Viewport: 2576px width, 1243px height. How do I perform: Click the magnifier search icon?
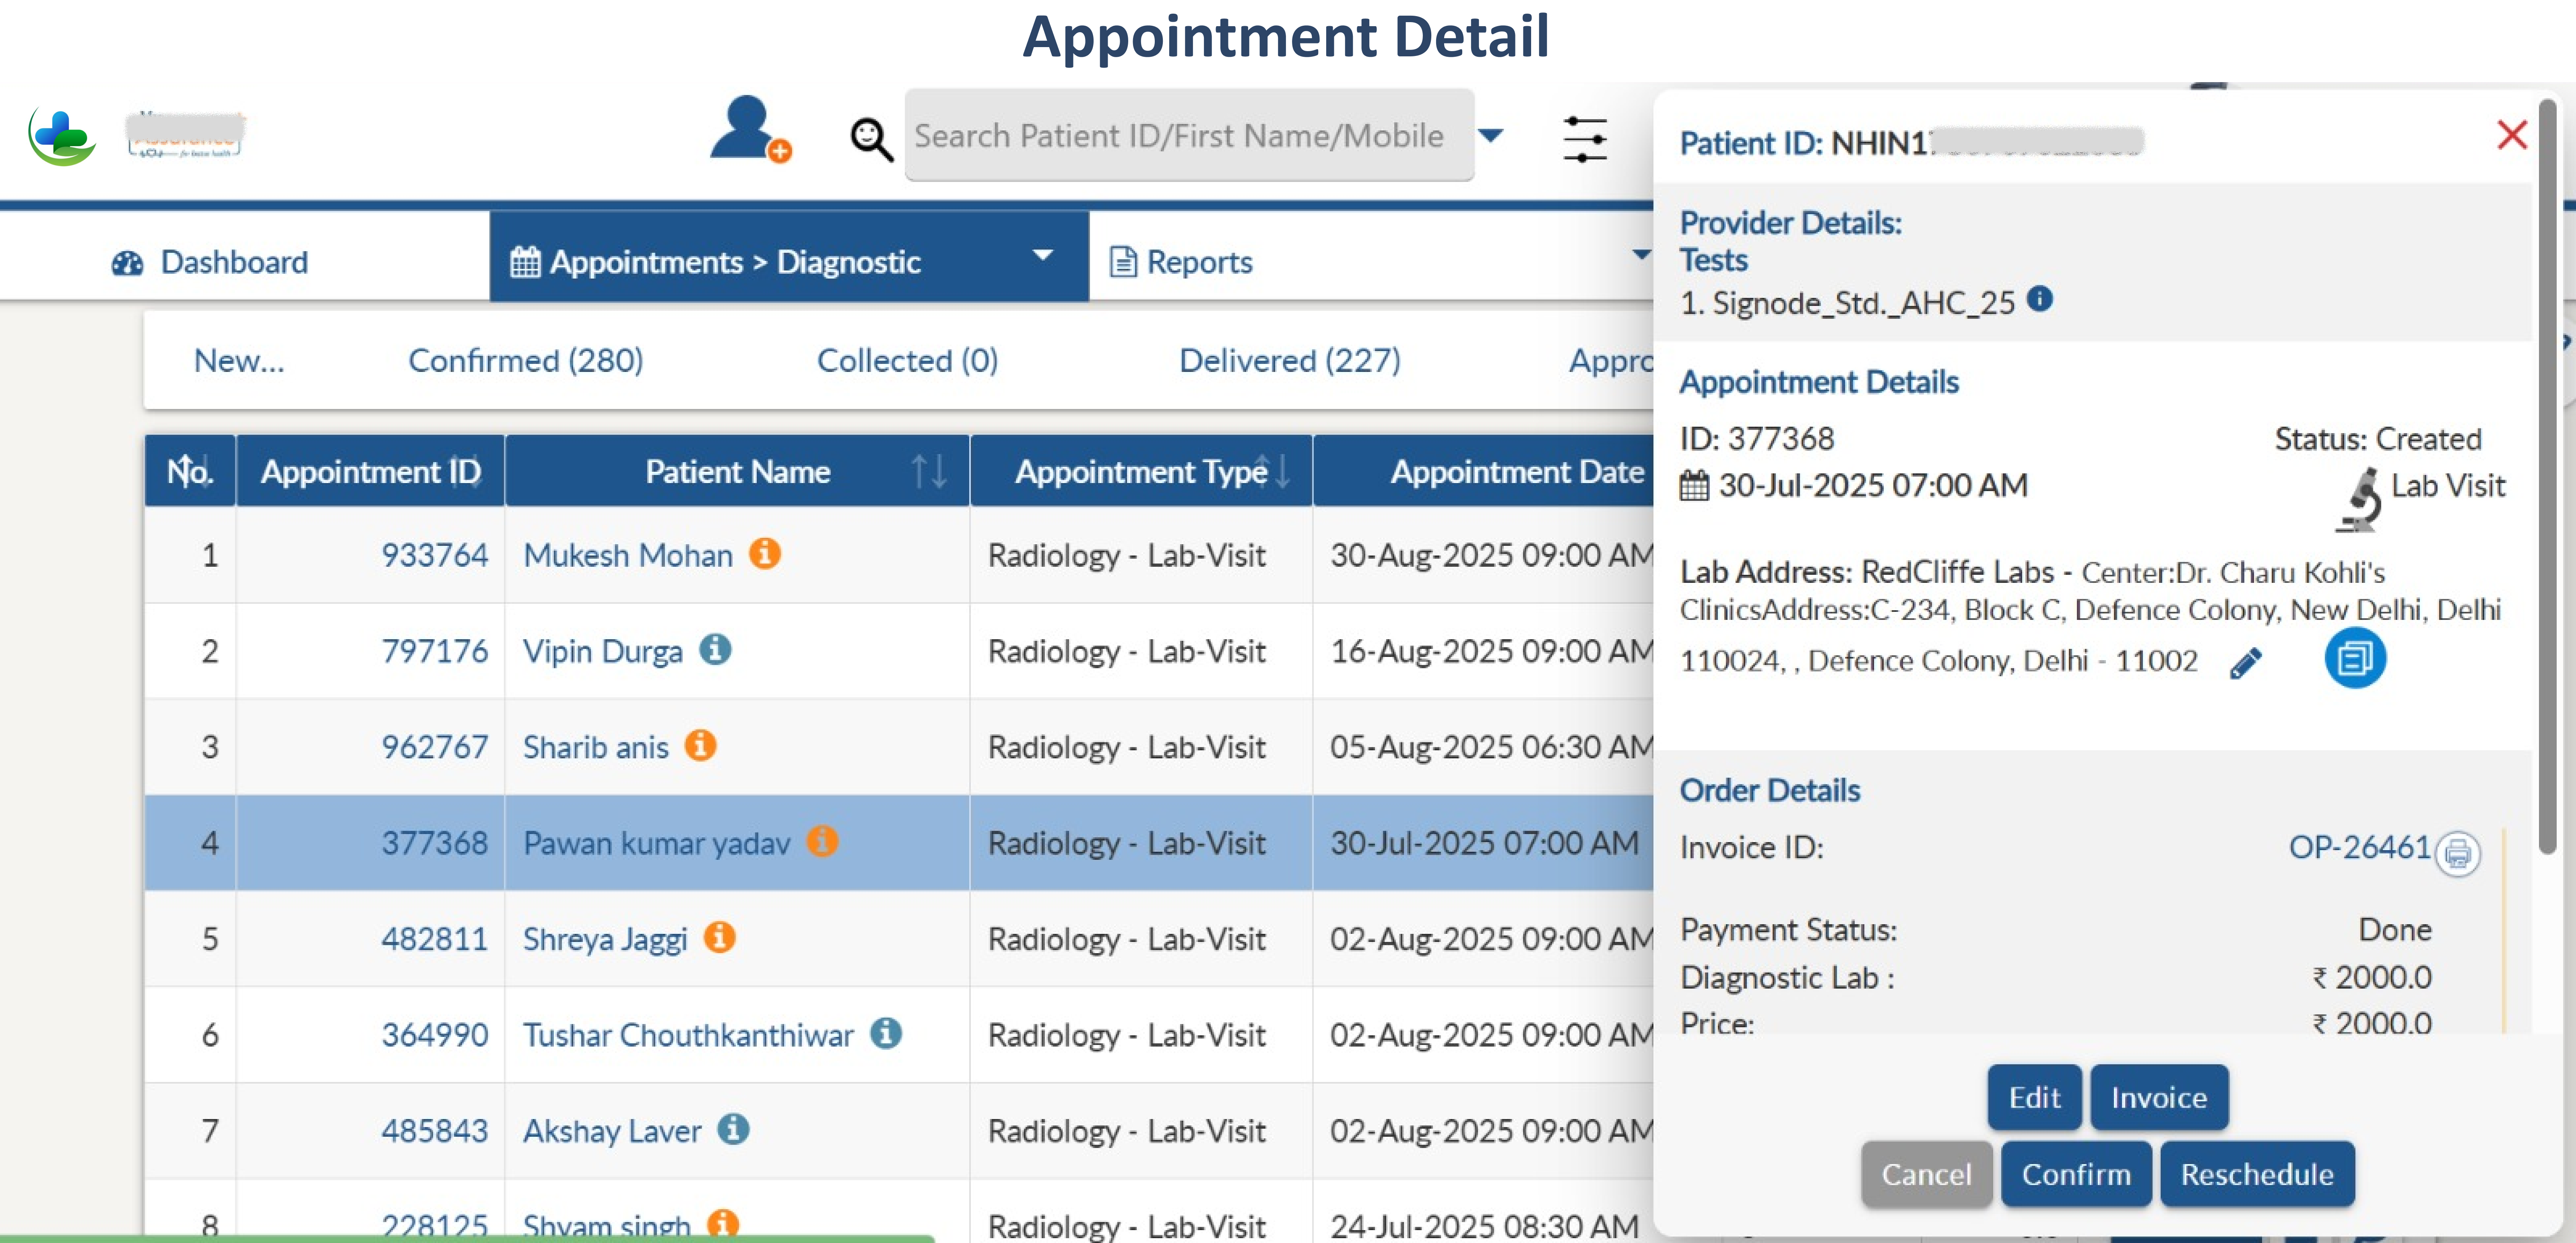871,139
